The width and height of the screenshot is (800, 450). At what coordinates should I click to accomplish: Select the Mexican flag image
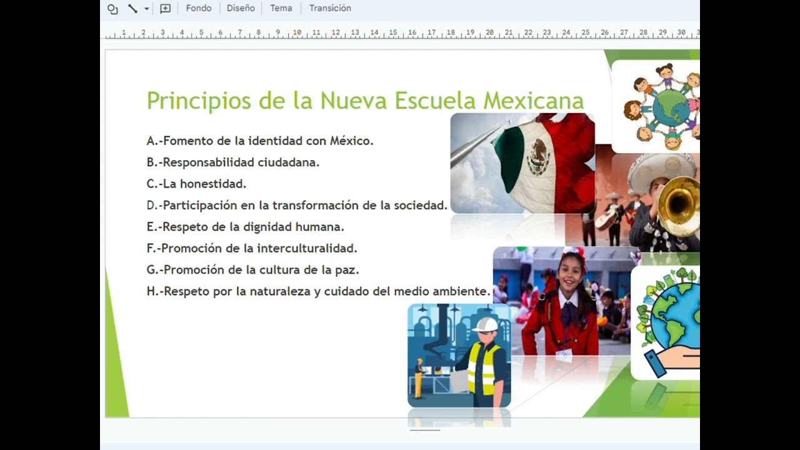(522, 163)
